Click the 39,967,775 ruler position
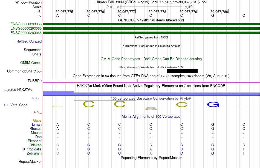The height and width of the screenshot is (168, 260). (x=65, y=12)
